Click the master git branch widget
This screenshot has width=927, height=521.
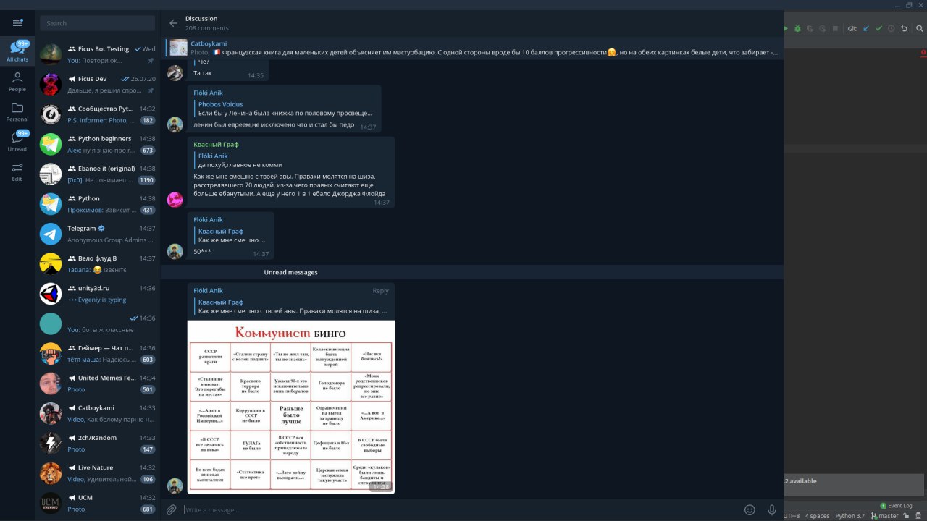point(884,516)
